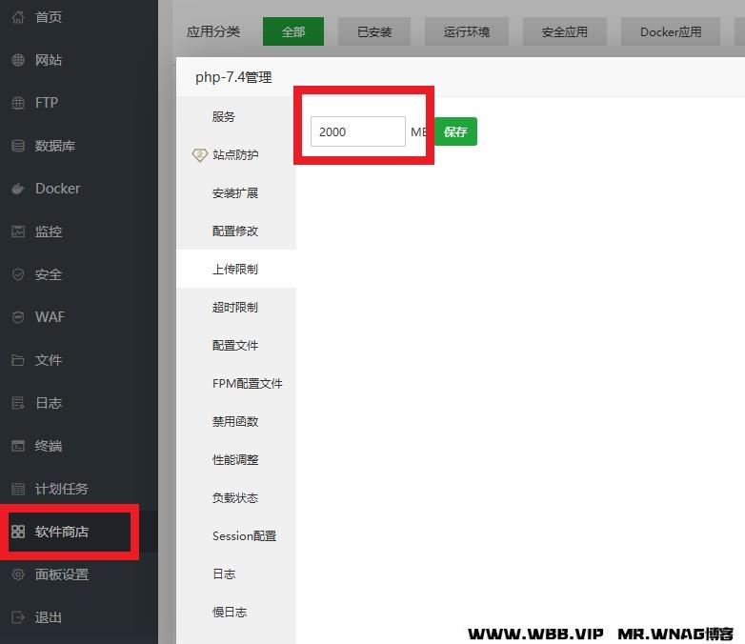The height and width of the screenshot is (644, 745).
Task: Select the Docker应用 category filter
Action: pos(671,31)
